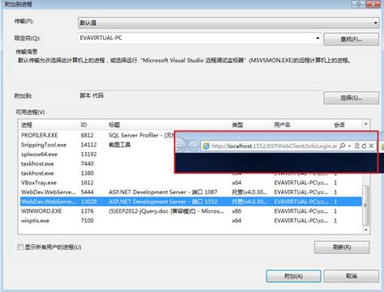Sort by the 标题 column header
This screenshot has width=384, height=292.
tap(114, 125)
